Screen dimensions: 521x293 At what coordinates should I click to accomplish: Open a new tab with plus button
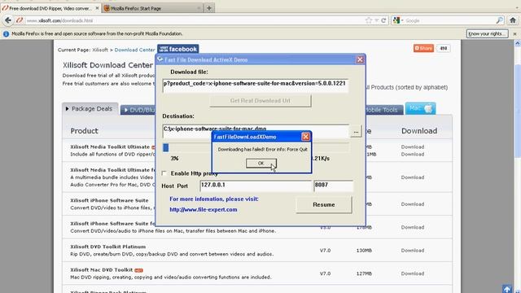(x=209, y=8)
